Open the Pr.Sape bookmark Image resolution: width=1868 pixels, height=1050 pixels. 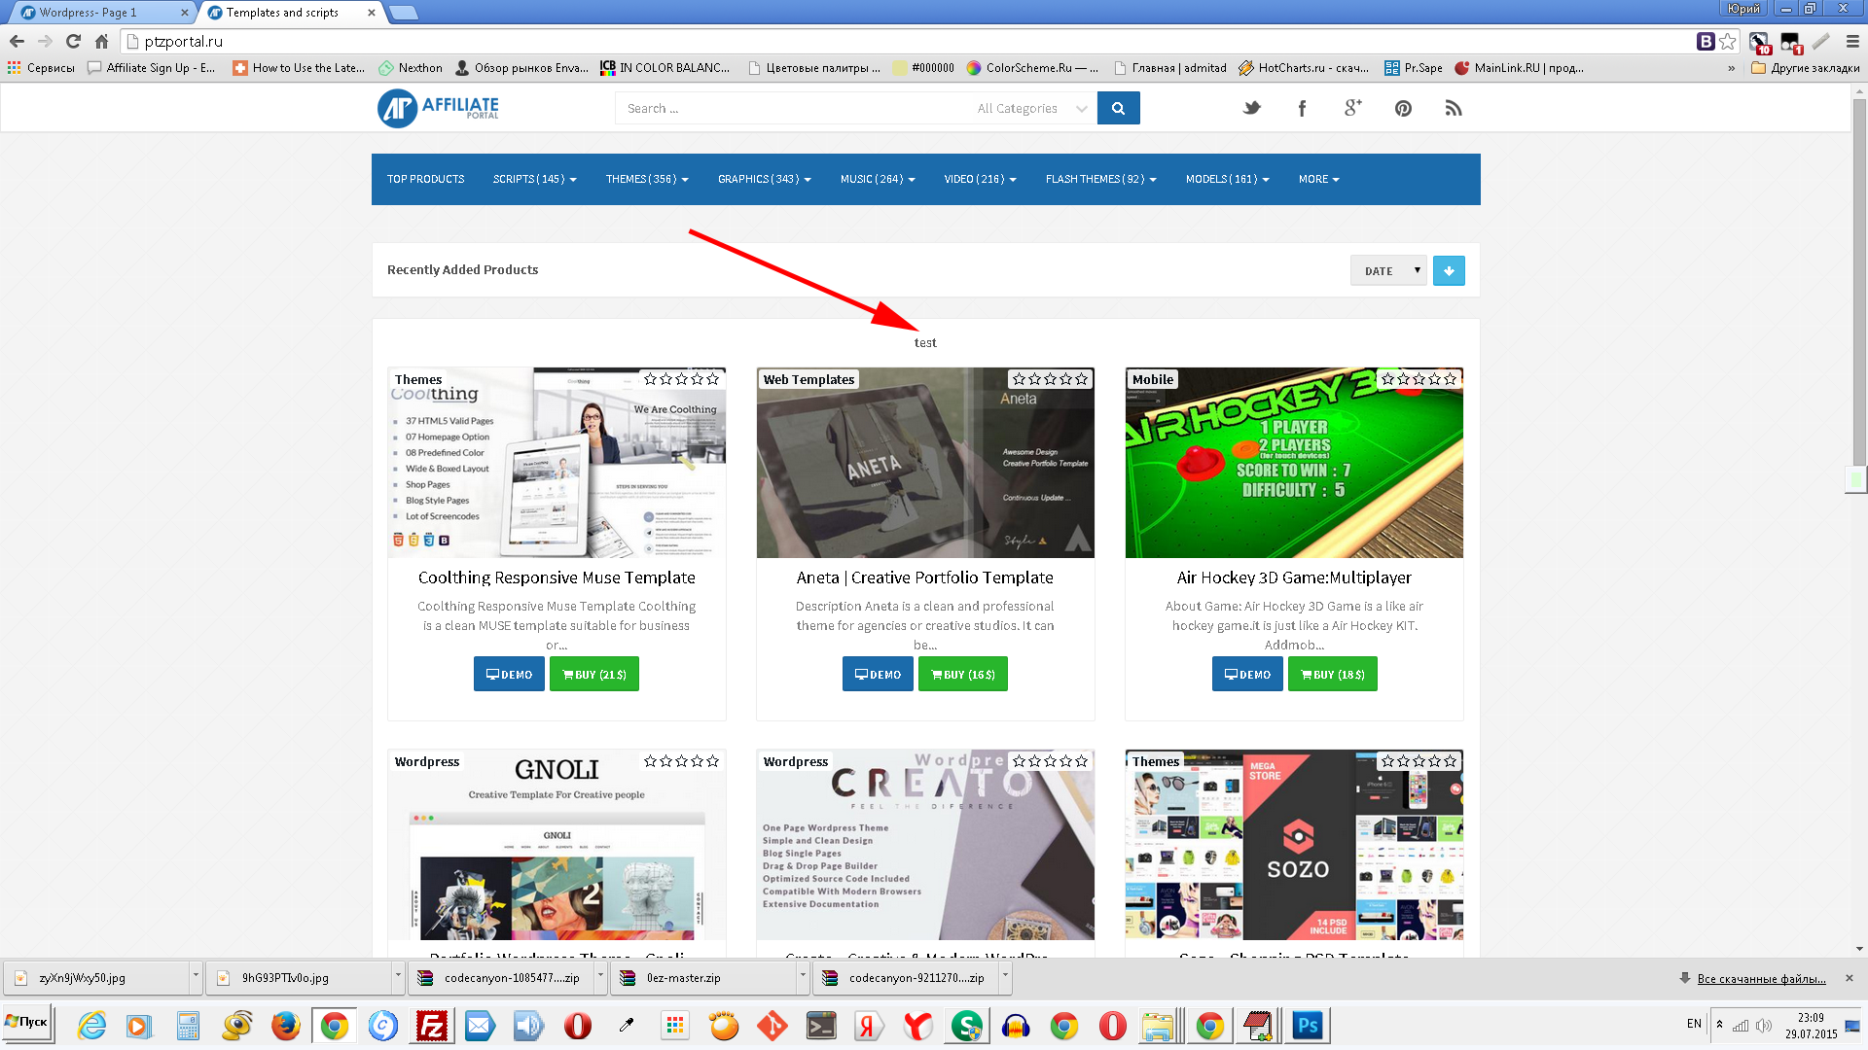pyautogui.click(x=1414, y=68)
